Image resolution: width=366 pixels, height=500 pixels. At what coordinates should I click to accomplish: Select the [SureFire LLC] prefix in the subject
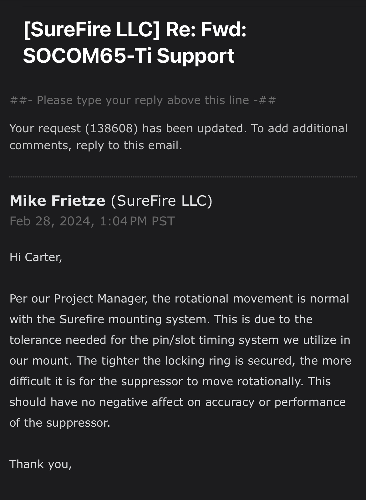click(x=92, y=30)
